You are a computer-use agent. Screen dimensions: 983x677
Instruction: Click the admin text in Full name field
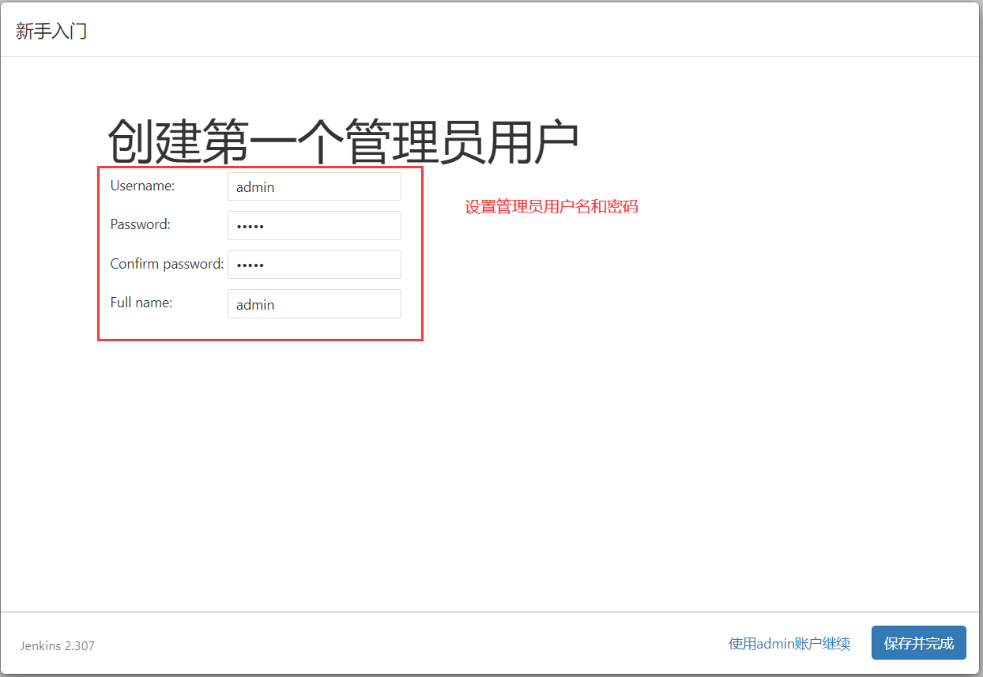[x=255, y=305]
